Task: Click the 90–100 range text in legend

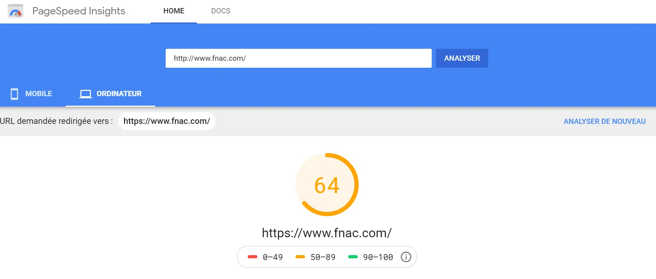Action: tap(378, 257)
